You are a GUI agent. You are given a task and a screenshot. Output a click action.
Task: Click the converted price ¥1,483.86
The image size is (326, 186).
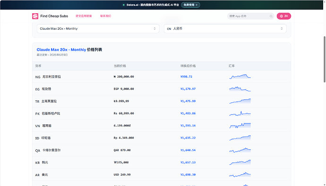click(188, 113)
